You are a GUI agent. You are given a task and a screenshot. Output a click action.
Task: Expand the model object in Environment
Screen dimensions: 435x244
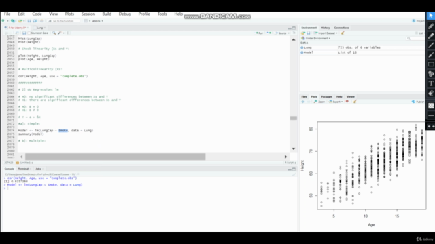pyautogui.click(x=302, y=52)
